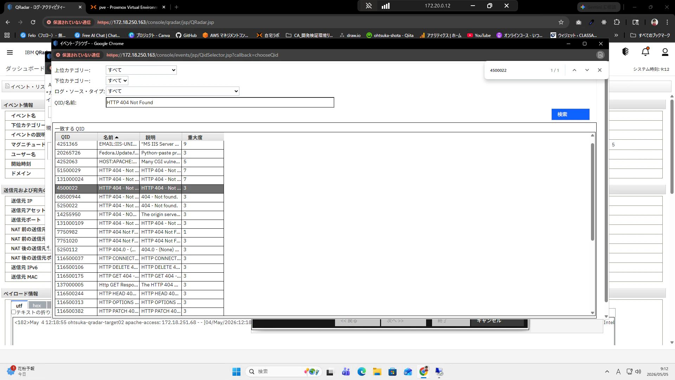The width and height of the screenshot is (675, 380).
Task: Click the volume icon in system tray
Action: tap(638, 372)
